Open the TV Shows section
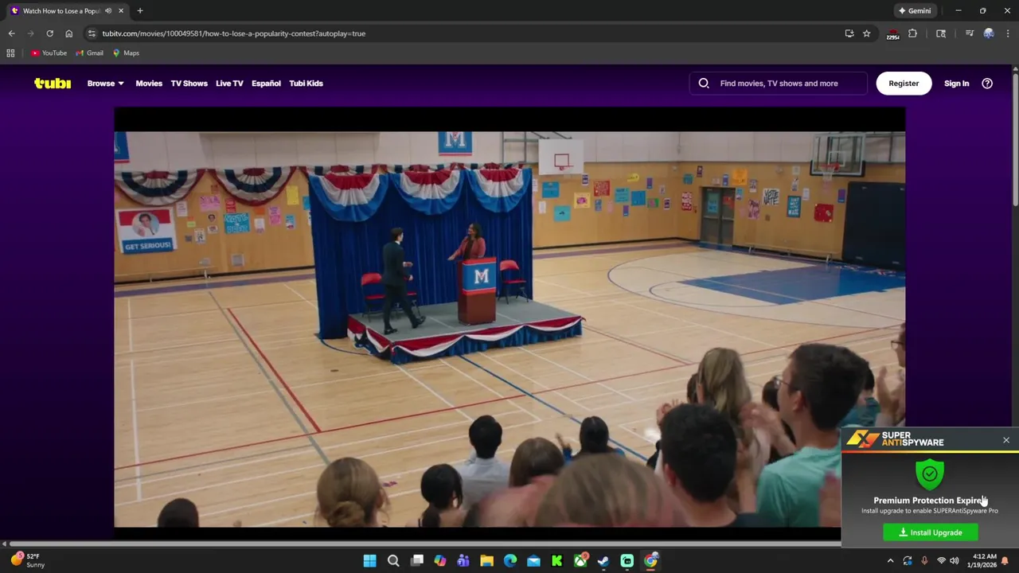This screenshot has height=573, width=1019. pyautogui.click(x=189, y=83)
